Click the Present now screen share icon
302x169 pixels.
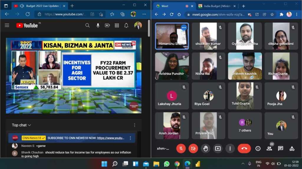point(218,148)
